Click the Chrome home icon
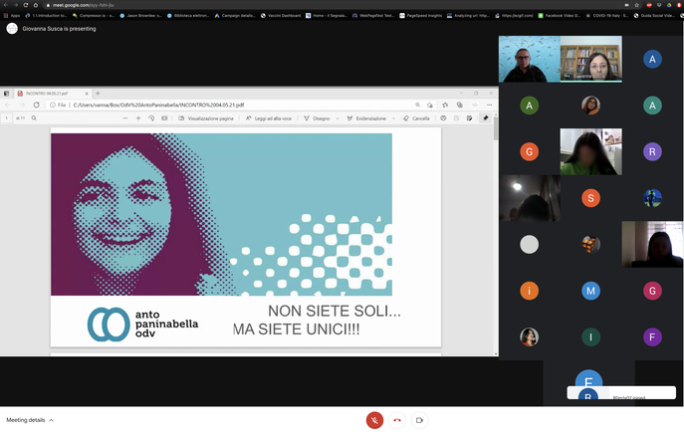684x434 pixels. pyautogui.click(x=35, y=5)
